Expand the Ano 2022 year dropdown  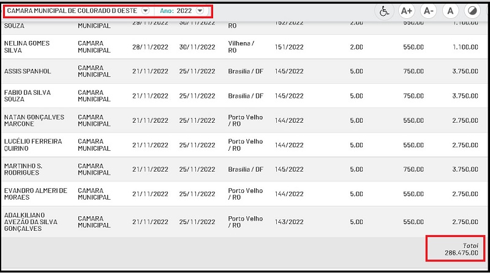click(x=200, y=11)
